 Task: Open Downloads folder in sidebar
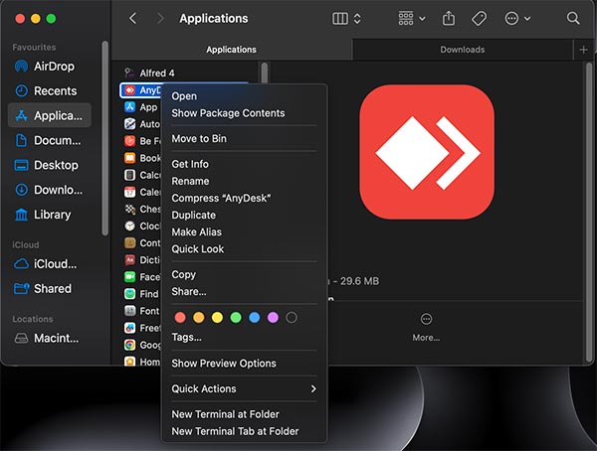coord(49,190)
